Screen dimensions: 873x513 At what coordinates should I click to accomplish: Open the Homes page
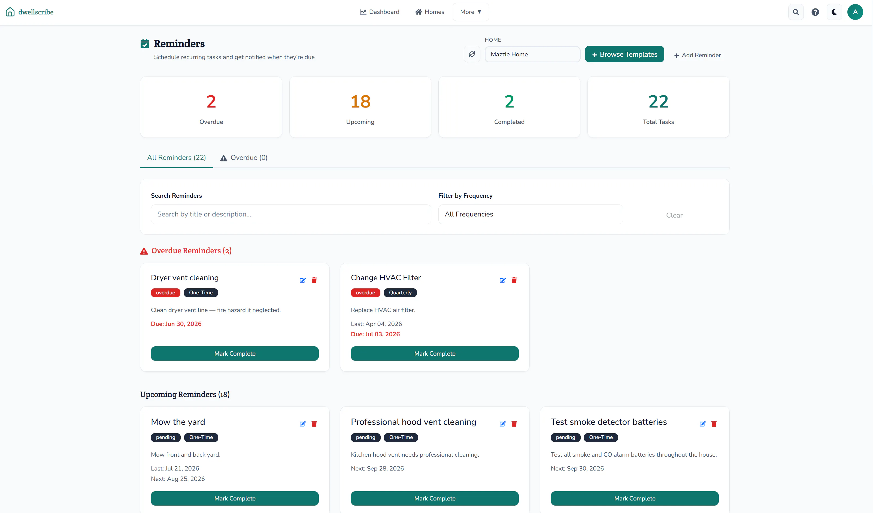430,12
